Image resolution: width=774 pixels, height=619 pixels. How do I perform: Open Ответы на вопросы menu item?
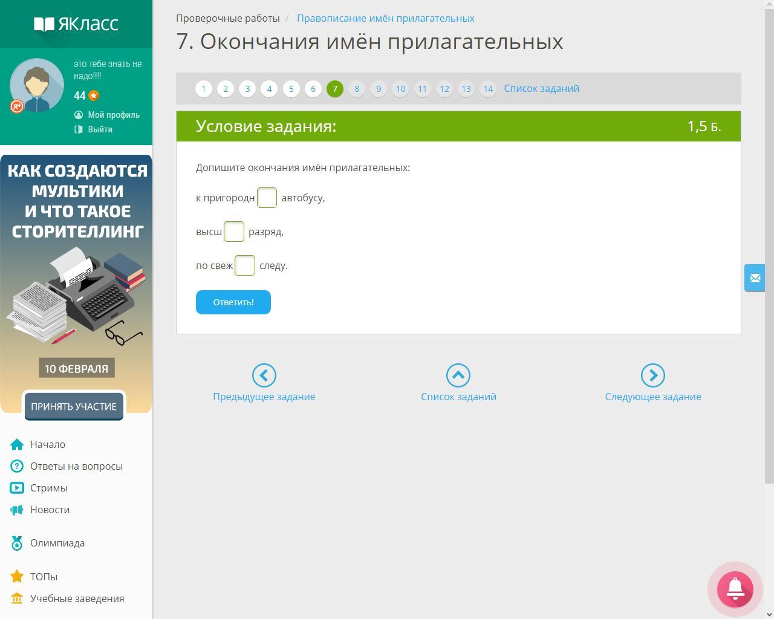coord(76,466)
